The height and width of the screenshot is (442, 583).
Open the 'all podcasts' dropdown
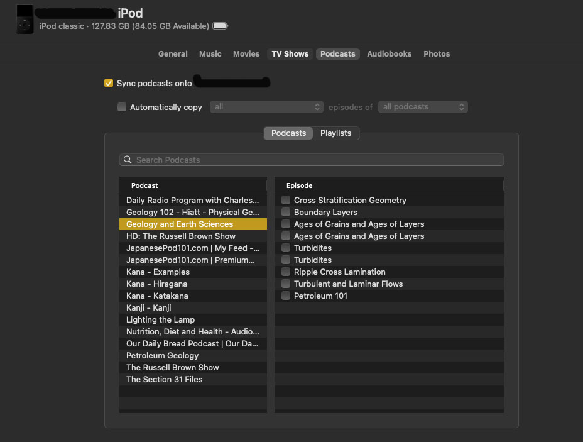[x=423, y=107]
